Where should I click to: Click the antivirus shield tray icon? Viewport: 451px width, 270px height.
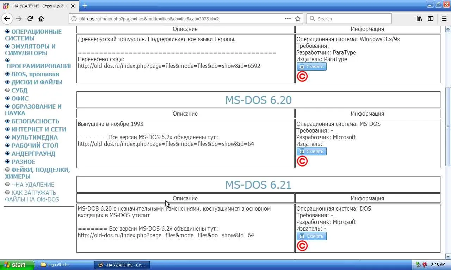tap(425, 265)
